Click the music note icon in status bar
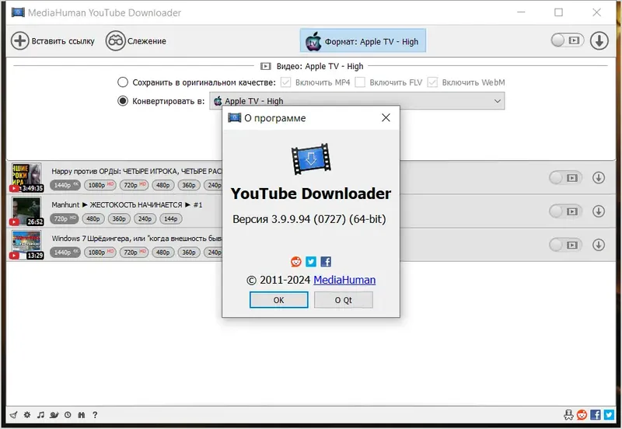 [40, 415]
